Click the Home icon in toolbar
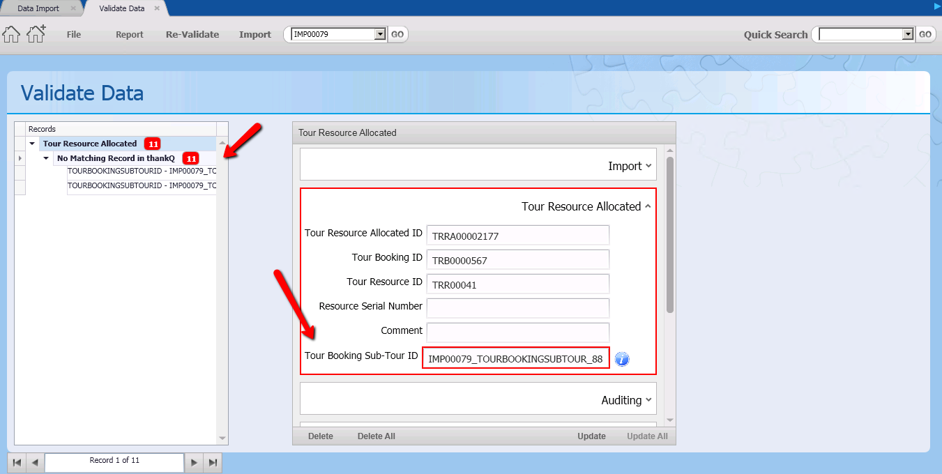This screenshot has width=942, height=474. click(11, 34)
